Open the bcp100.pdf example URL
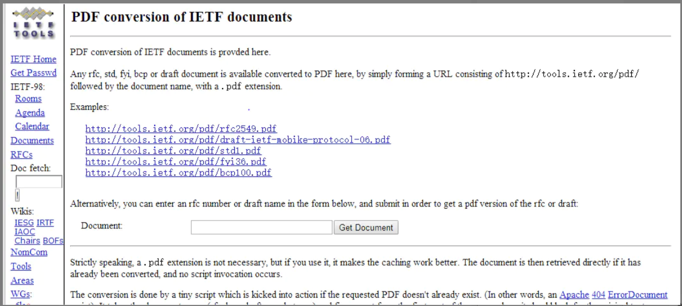Screen dimensions: 682x306 pyautogui.click(x=178, y=172)
